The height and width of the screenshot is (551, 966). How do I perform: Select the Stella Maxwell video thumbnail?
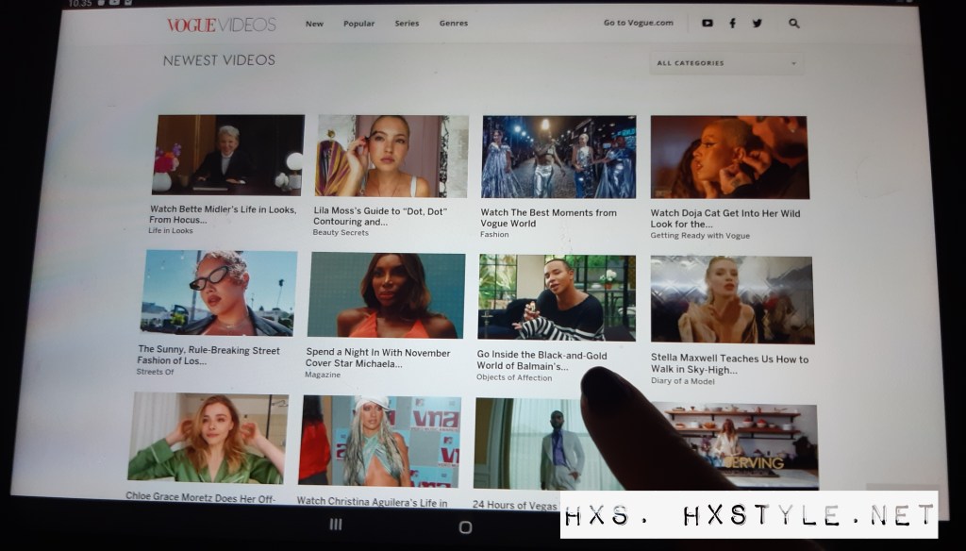tap(731, 299)
